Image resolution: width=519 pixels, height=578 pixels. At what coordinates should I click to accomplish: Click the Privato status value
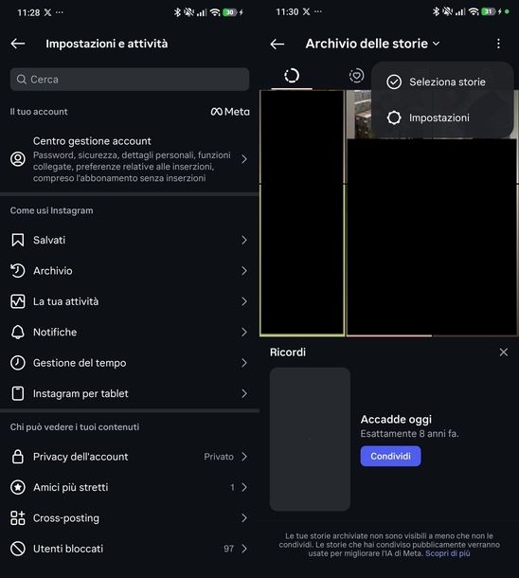(219, 457)
